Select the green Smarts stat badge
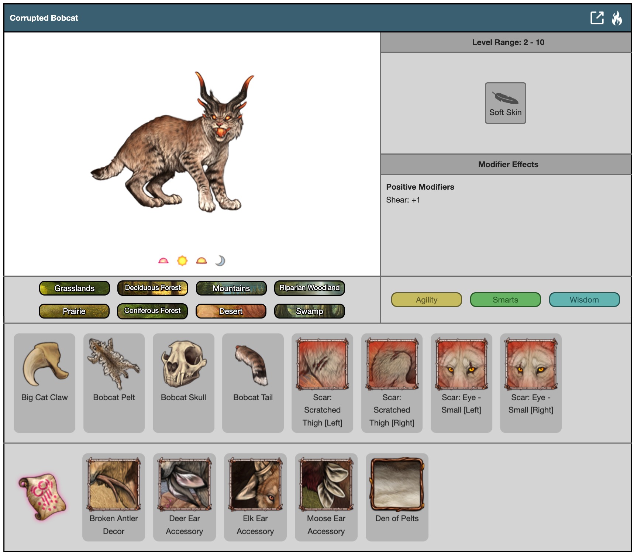 [x=505, y=300]
